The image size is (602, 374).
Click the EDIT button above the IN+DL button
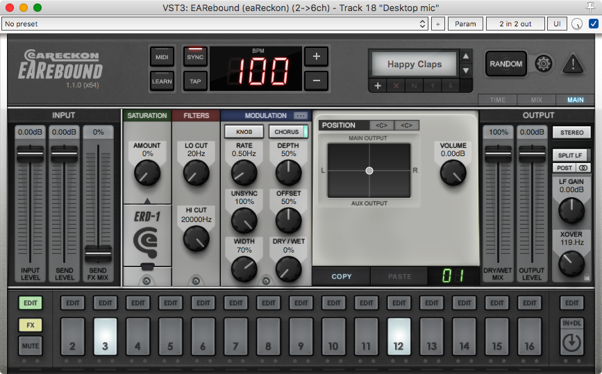pos(571,303)
